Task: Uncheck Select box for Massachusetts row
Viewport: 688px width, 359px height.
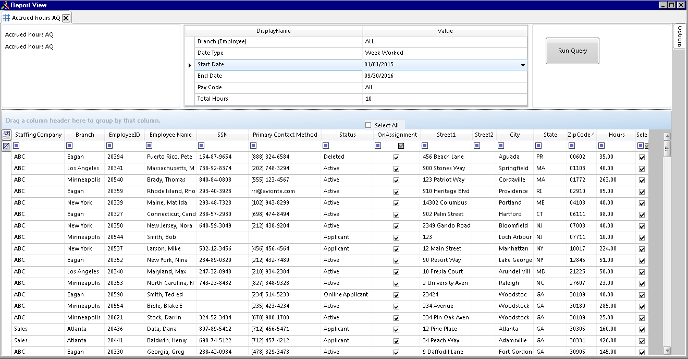Action: click(x=642, y=169)
